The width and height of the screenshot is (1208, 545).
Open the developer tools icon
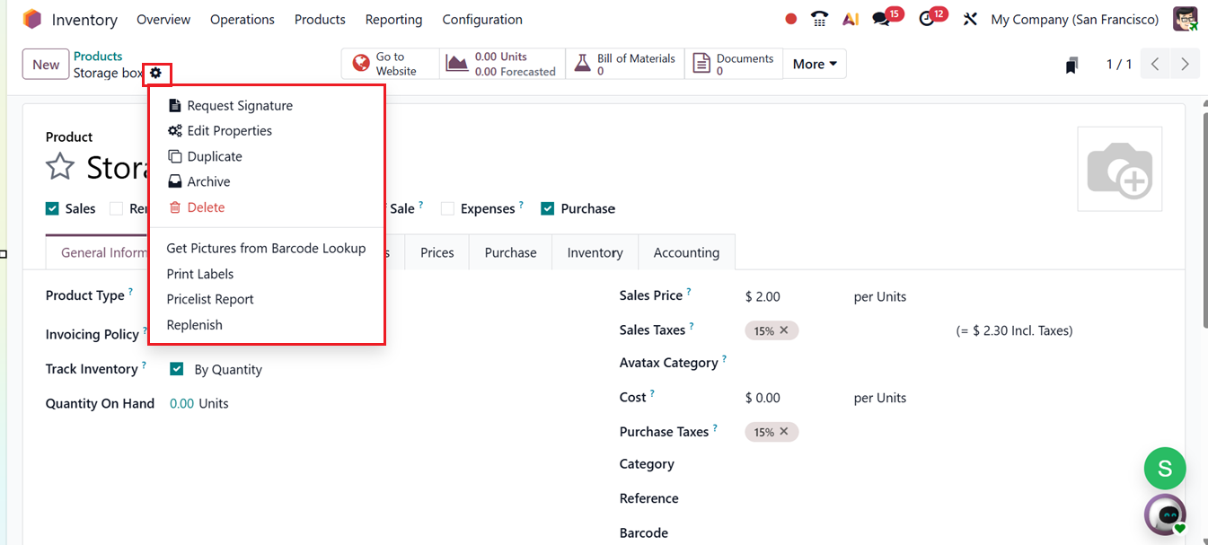[x=970, y=18]
